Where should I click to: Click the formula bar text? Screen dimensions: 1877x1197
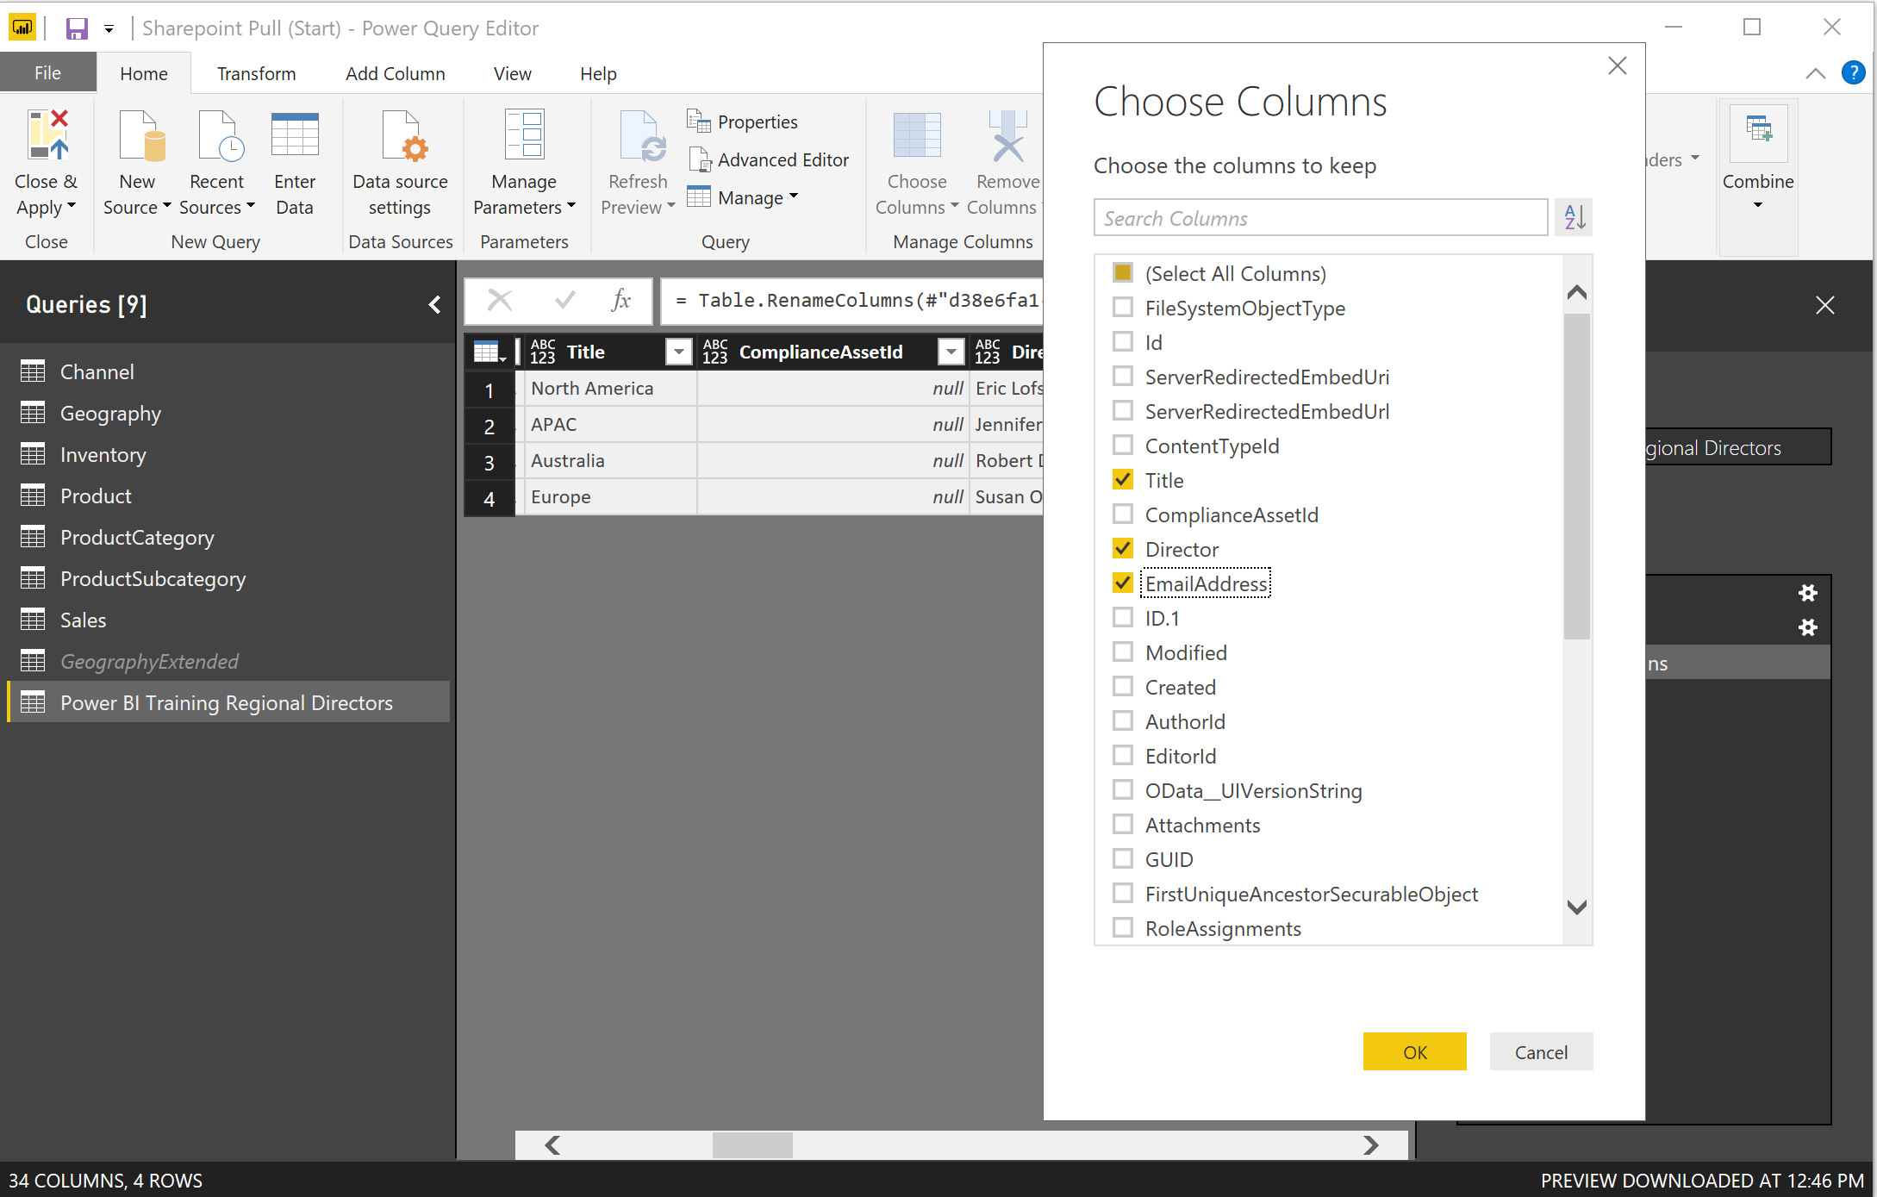point(857,301)
